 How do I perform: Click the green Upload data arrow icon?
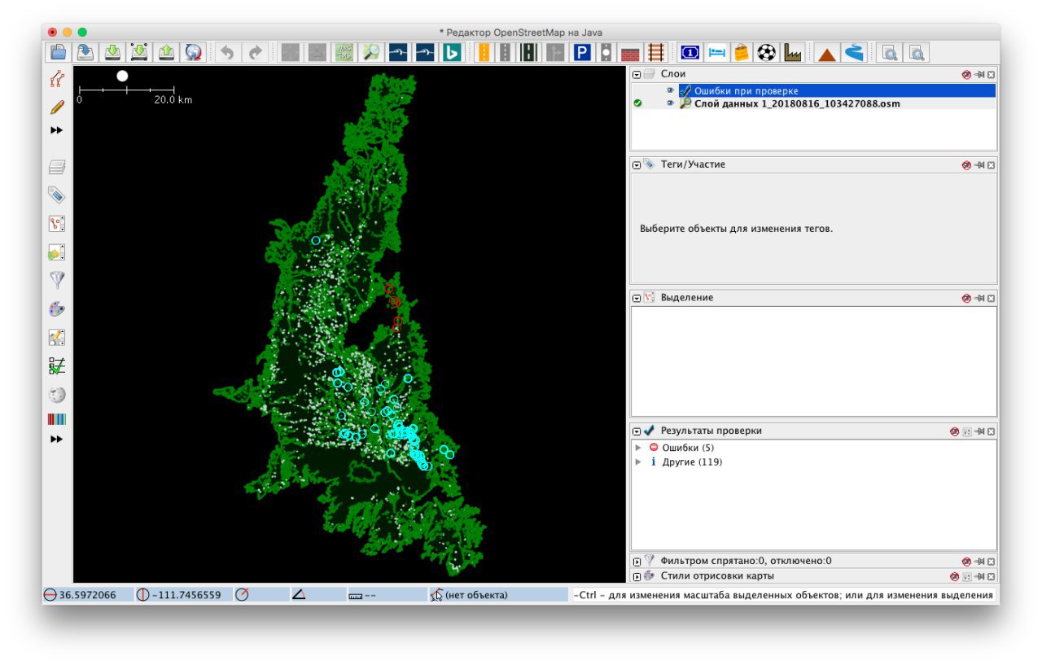click(166, 52)
